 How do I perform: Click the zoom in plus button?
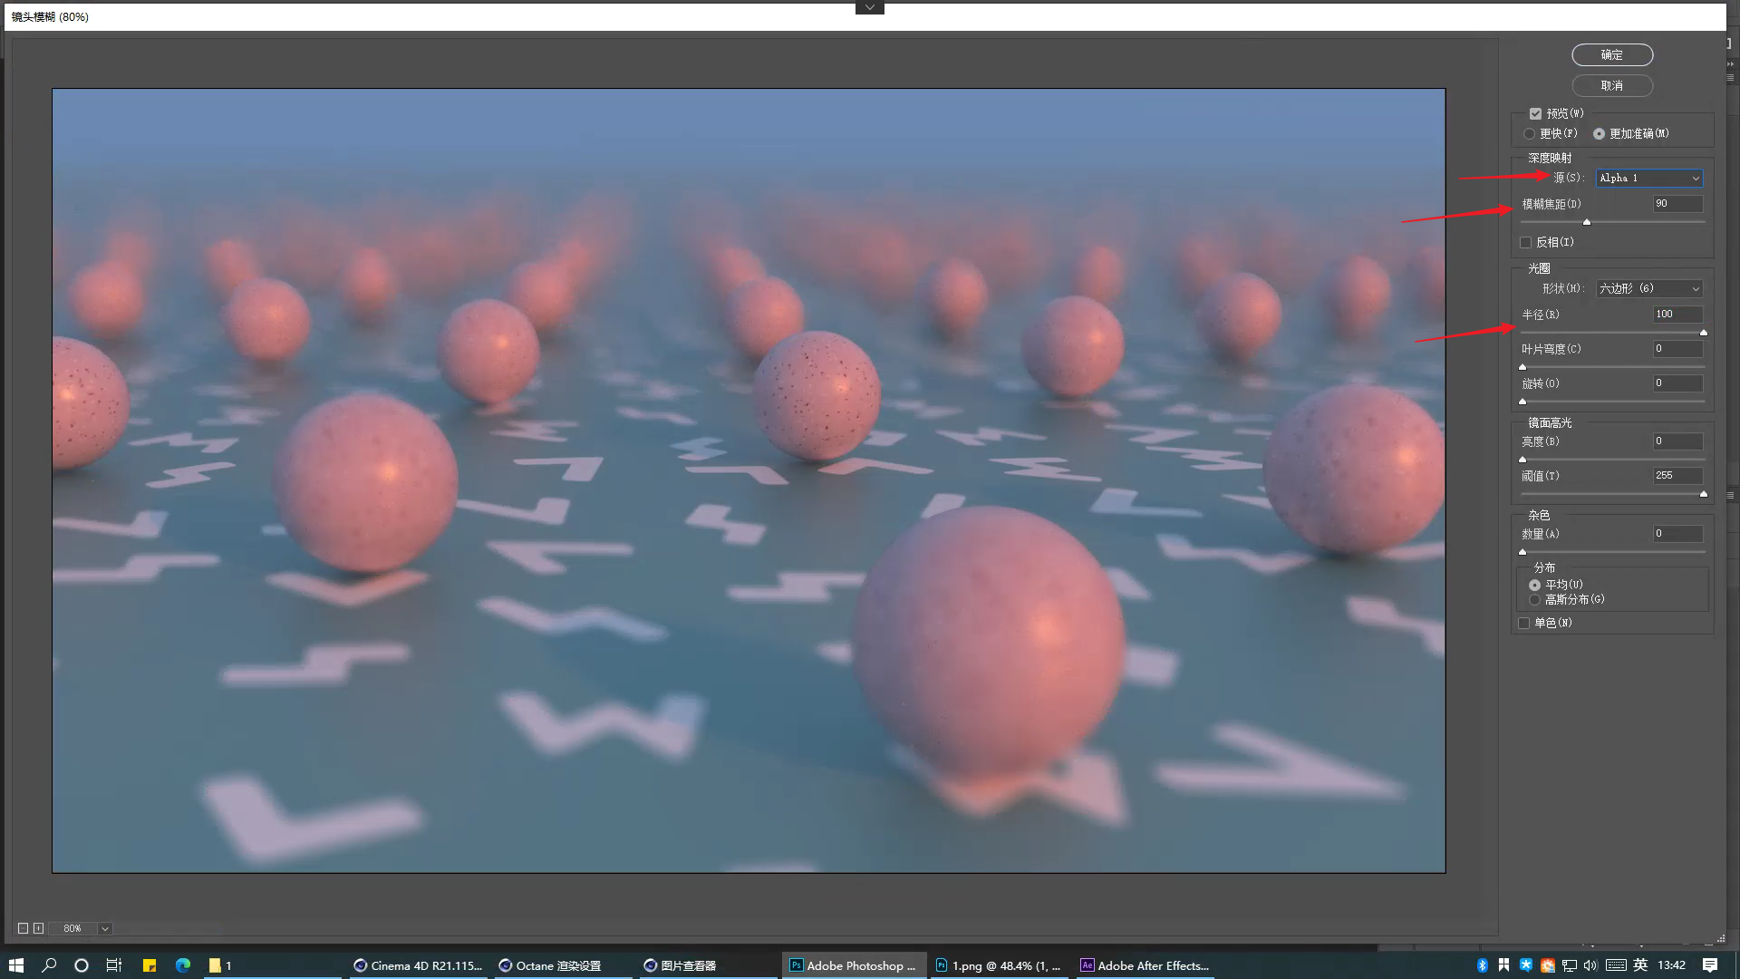(38, 928)
